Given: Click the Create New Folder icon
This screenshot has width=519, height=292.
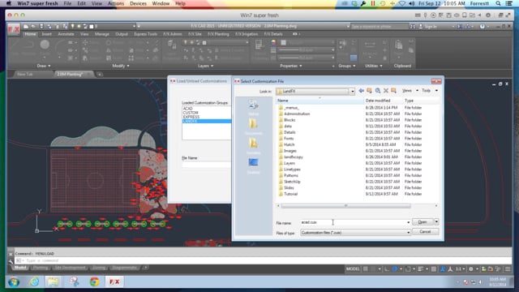Looking at the screenshot, I should click(393, 91).
